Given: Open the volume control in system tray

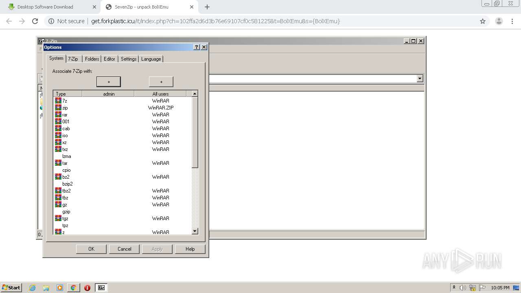Looking at the screenshot, I should pos(463,288).
